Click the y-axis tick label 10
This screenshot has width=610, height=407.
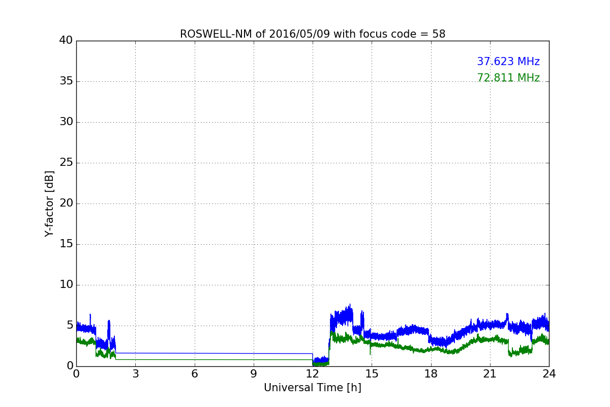pos(66,285)
